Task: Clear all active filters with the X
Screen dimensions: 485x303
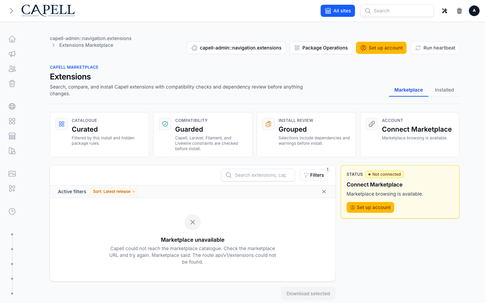Action: [324, 192]
